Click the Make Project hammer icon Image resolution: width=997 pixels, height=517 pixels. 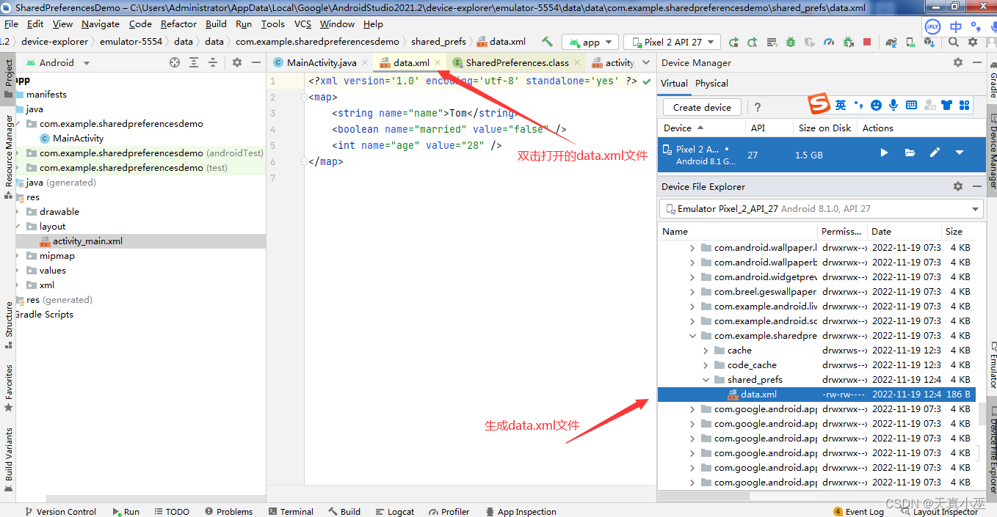pyautogui.click(x=547, y=42)
